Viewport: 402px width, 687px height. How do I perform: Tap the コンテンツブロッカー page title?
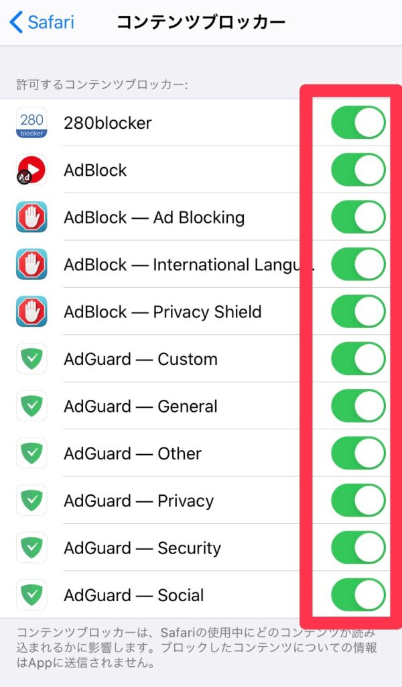[x=201, y=22]
